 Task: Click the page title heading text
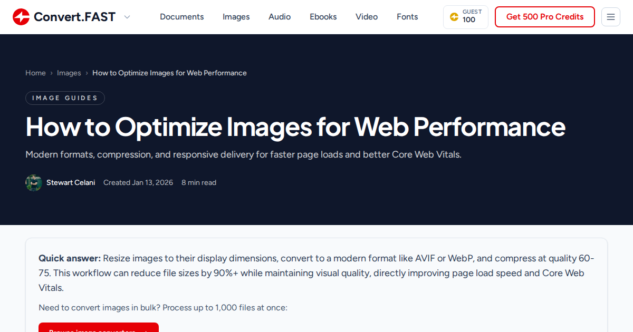coord(295,127)
